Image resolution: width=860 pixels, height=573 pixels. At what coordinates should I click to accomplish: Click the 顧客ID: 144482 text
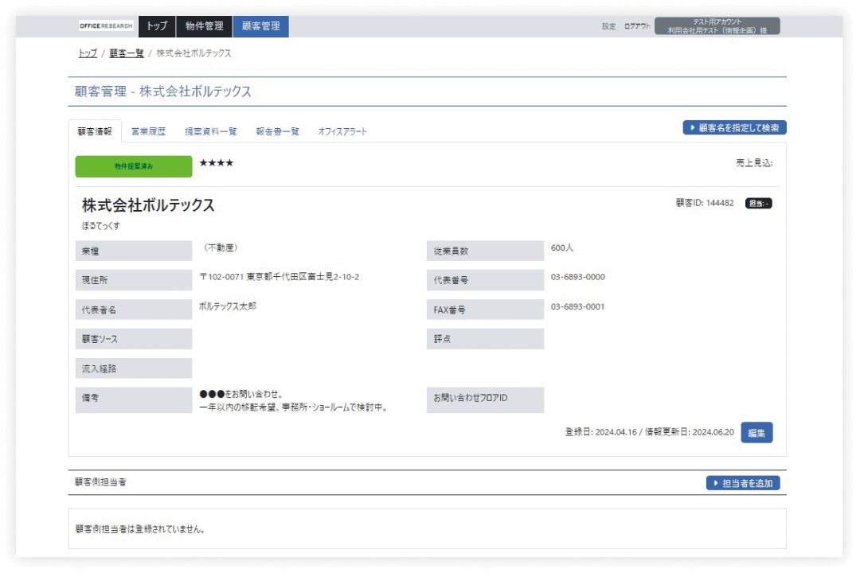[705, 203]
